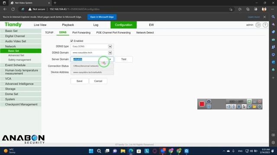Open the Edge sidebar Outlook icon
Screen dimensions: 277x155
pyautogui.click(x=273, y=62)
